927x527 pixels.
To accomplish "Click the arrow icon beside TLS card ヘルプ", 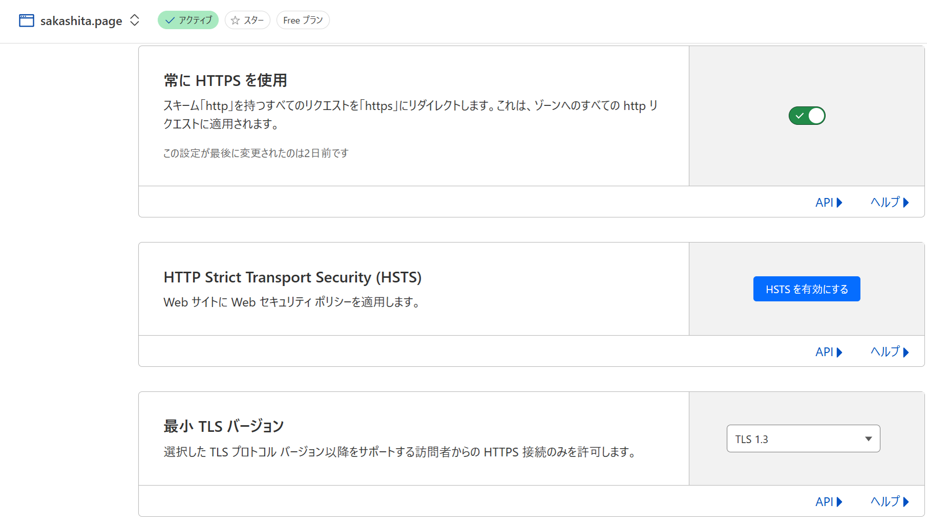I will (x=906, y=502).
